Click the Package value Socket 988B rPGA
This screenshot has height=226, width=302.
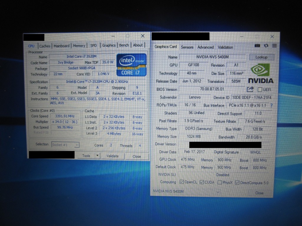click(82, 68)
